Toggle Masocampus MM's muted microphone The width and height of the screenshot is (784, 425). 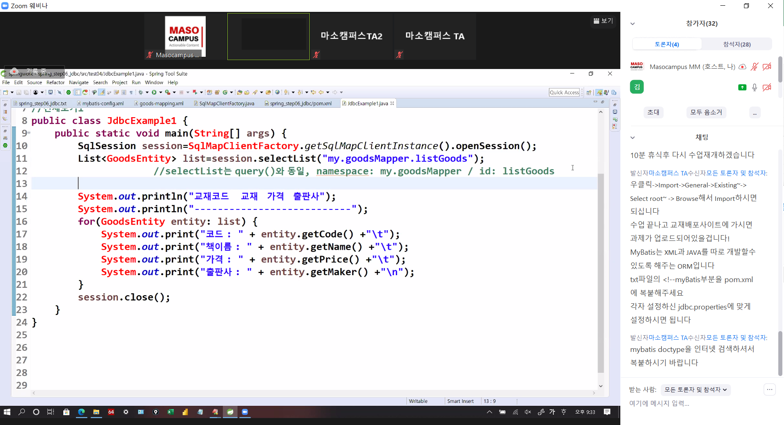pos(755,67)
